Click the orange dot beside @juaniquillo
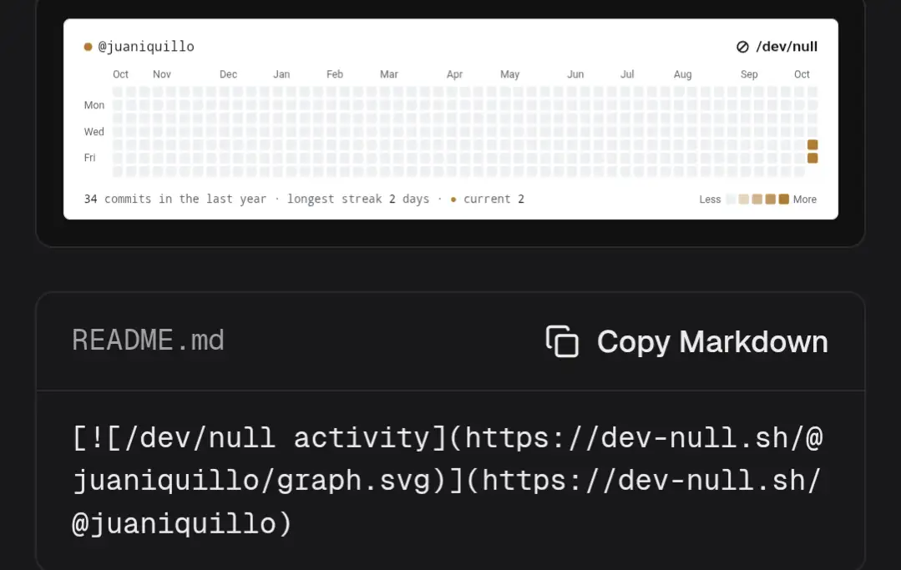Image resolution: width=901 pixels, height=570 pixels. point(88,47)
